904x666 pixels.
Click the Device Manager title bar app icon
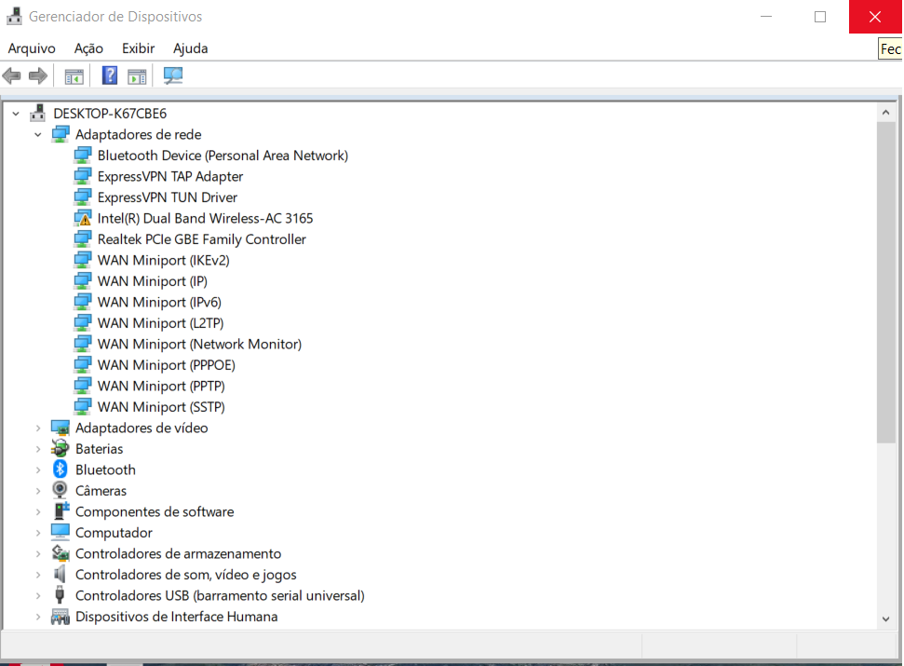click(x=14, y=16)
